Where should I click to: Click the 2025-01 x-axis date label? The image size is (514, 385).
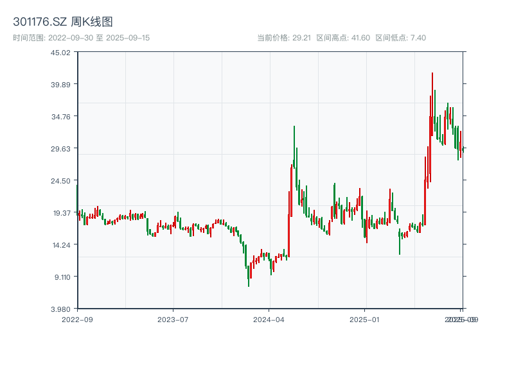point(365,319)
